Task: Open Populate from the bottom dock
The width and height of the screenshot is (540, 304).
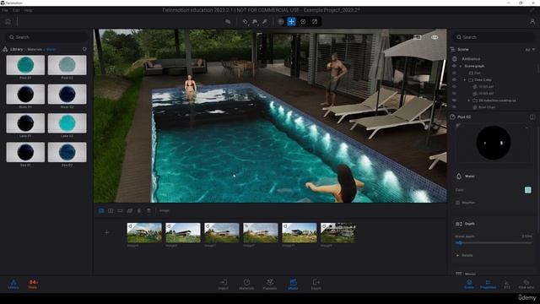Action: 270,285
